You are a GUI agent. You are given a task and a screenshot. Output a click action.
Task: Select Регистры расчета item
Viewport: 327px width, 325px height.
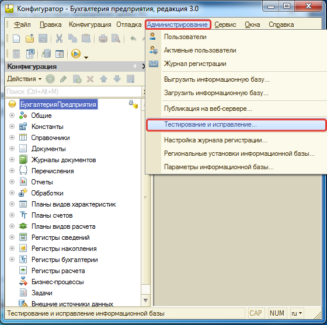pyautogui.click(x=58, y=271)
